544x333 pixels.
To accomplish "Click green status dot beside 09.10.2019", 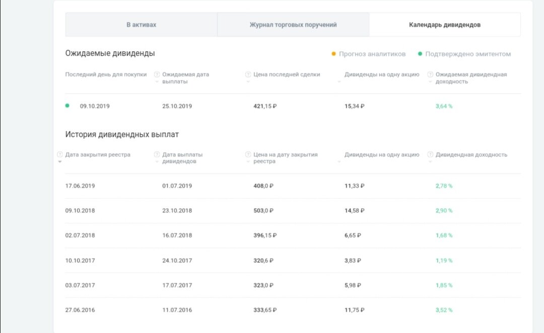I will [x=67, y=106].
